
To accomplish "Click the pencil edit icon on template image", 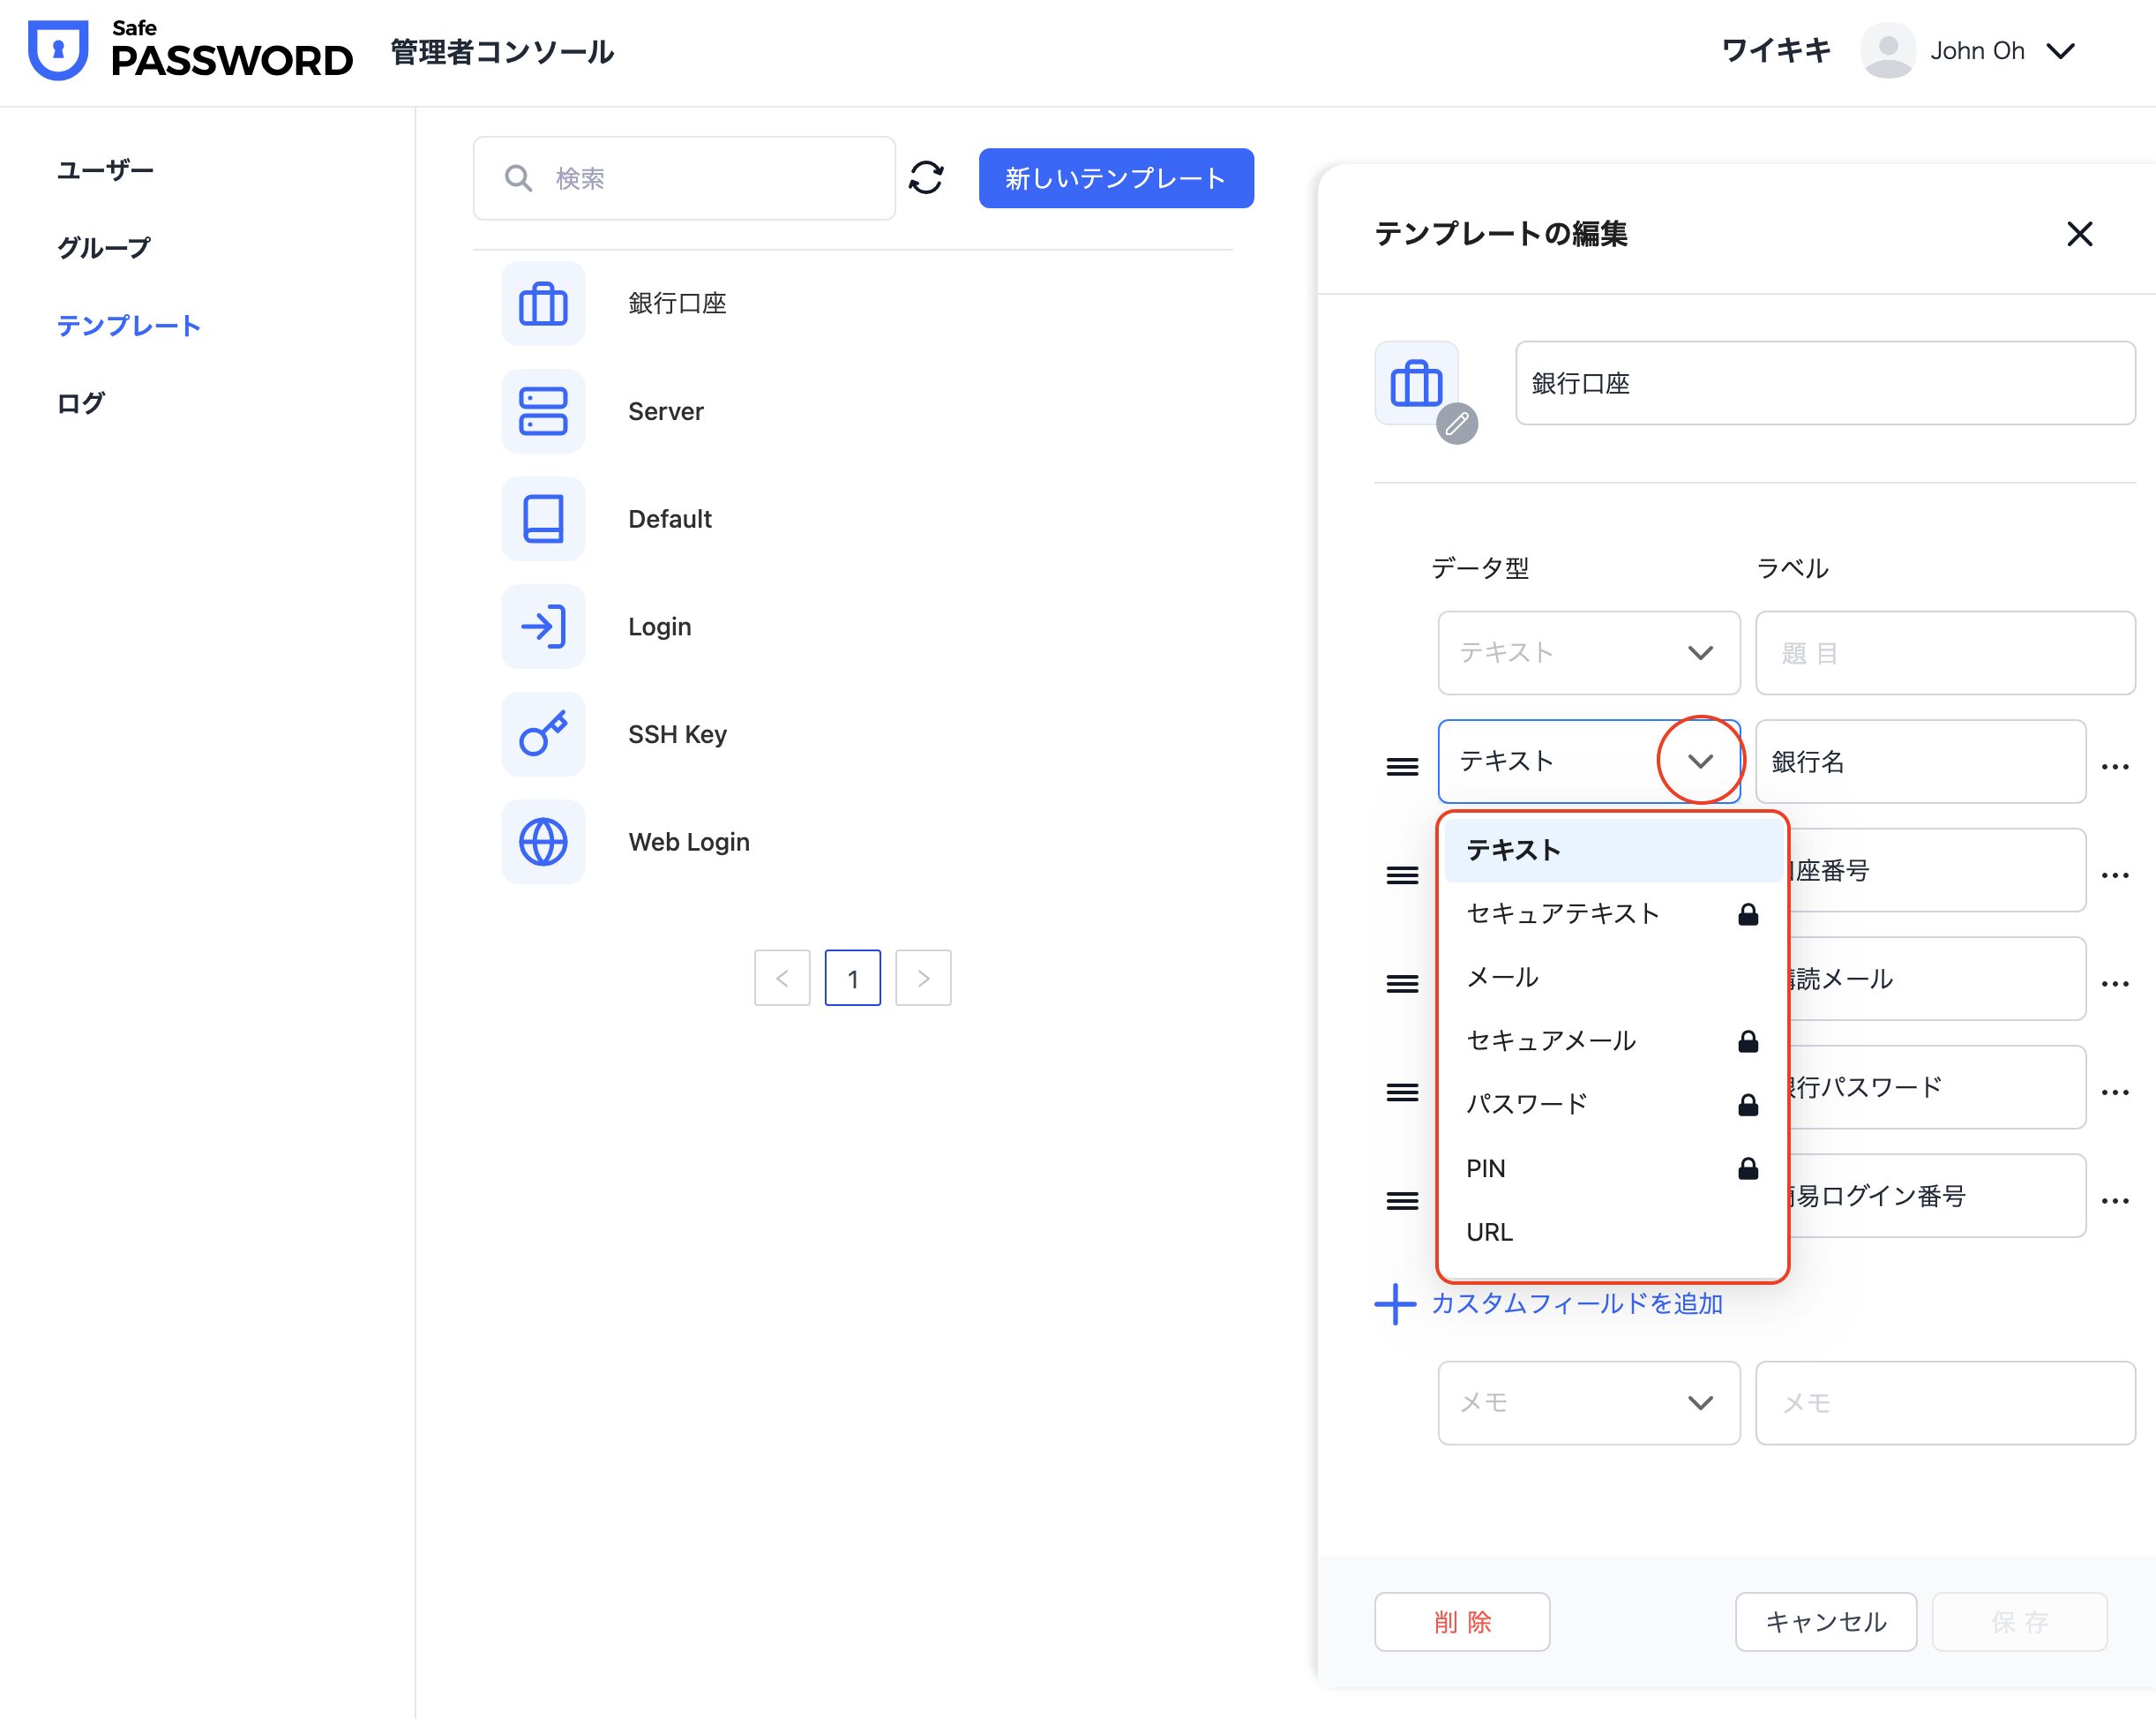I will [x=1456, y=424].
